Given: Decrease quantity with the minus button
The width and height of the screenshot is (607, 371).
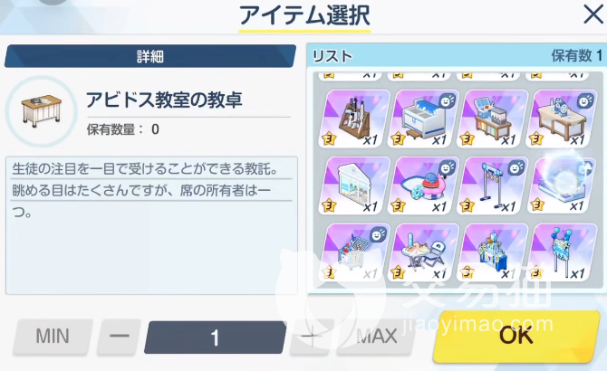Looking at the screenshot, I should [x=119, y=337].
